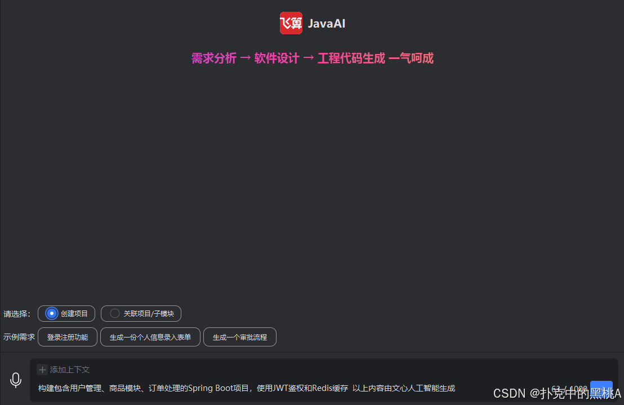Select the 创建项目 radio option
Image resolution: width=624 pixels, height=405 pixels.
click(x=66, y=313)
